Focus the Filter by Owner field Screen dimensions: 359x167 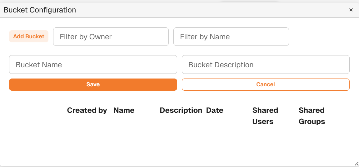(x=111, y=37)
